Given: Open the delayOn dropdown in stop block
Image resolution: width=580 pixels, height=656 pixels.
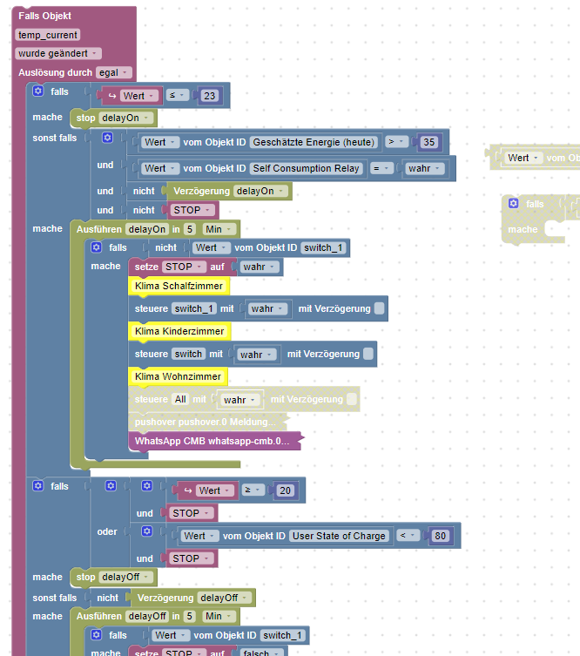Looking at the screenshot, I should click(126, 118).
